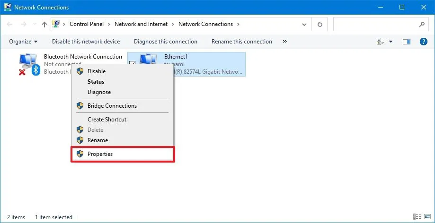Click the Change your view icon
The image size is (435, 223).
(x=381, y=42)
